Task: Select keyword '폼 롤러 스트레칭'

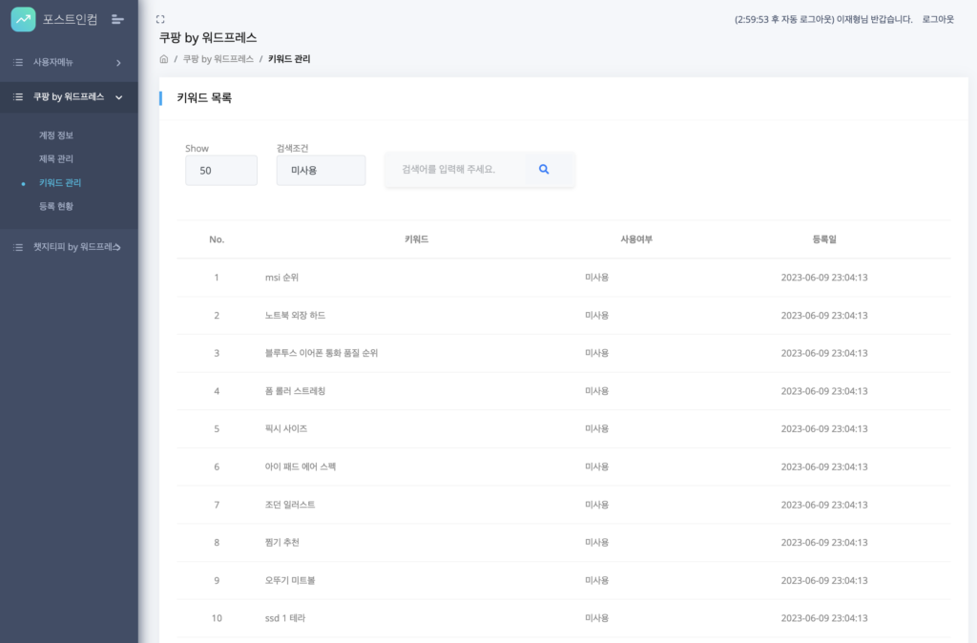Action: click(296, 390)
